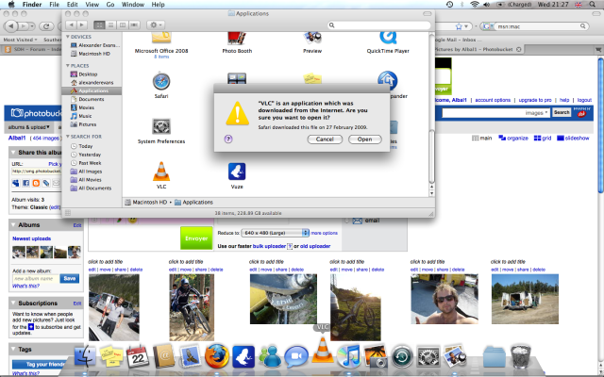The height and width of the screenshot is (377, 604).
Task: Collapse the SEARCH FOR sidebar section
Action: [68, 137]
